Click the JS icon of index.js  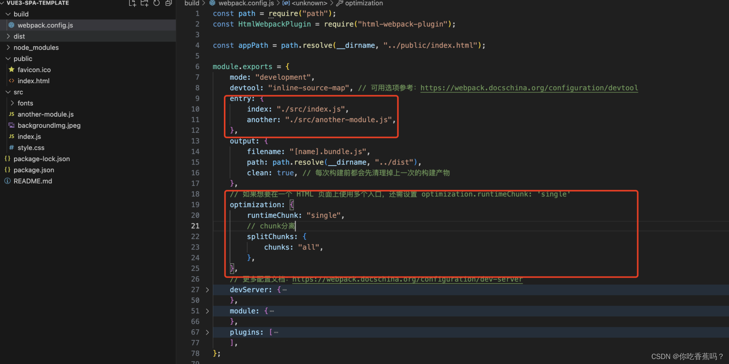click(11, 136)
